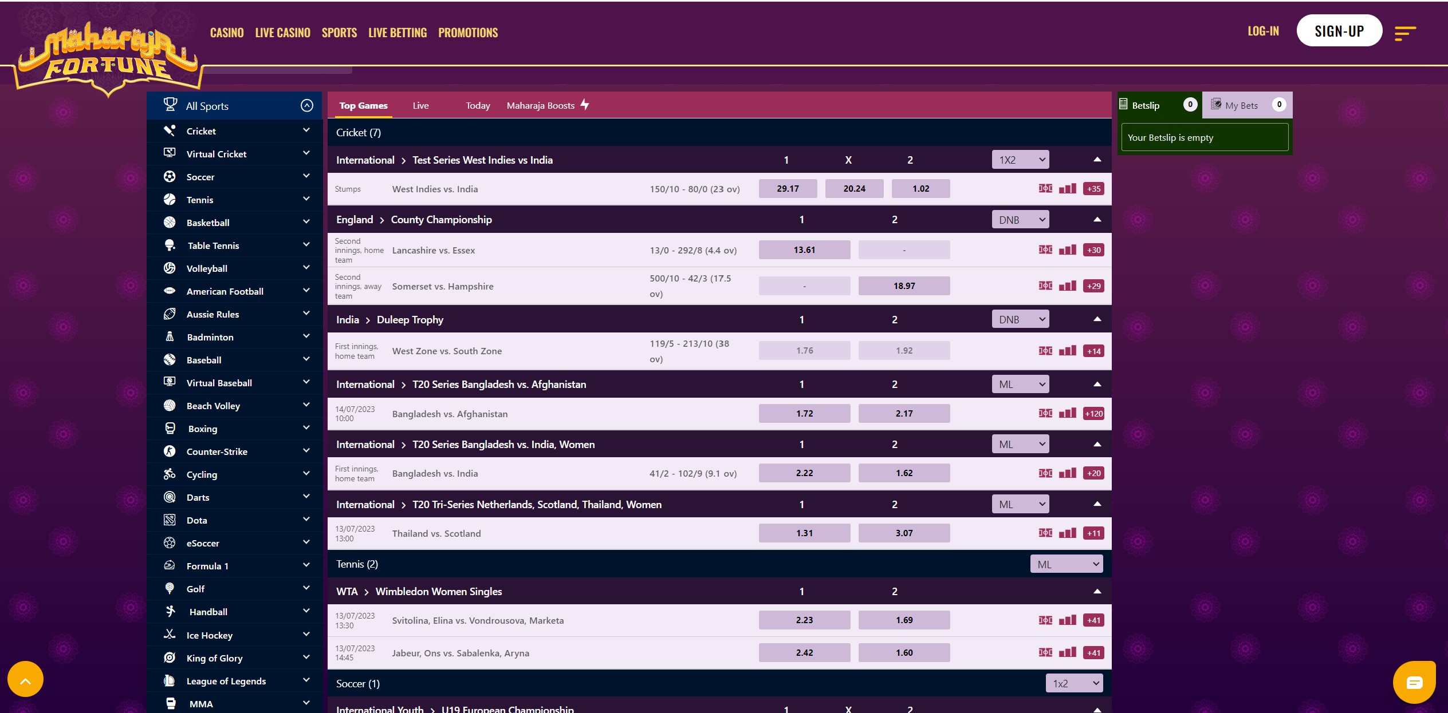Click the Badminton shuttlecock icon
Image resolution: width=1448 pixels, height=713 pixels.
click(170, 336)
